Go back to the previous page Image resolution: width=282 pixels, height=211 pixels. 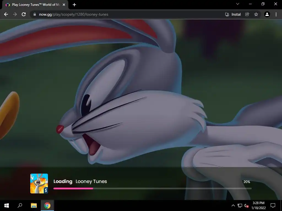(6, 14)
